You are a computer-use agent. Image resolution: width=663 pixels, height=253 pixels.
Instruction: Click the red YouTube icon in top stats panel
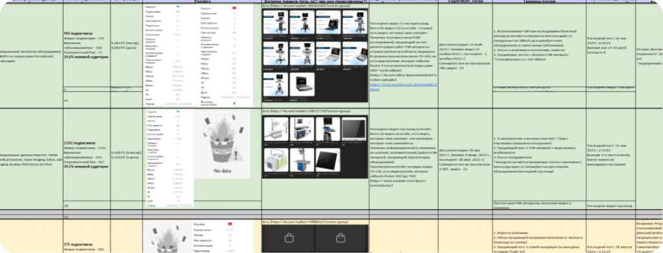tap(234, 8)
